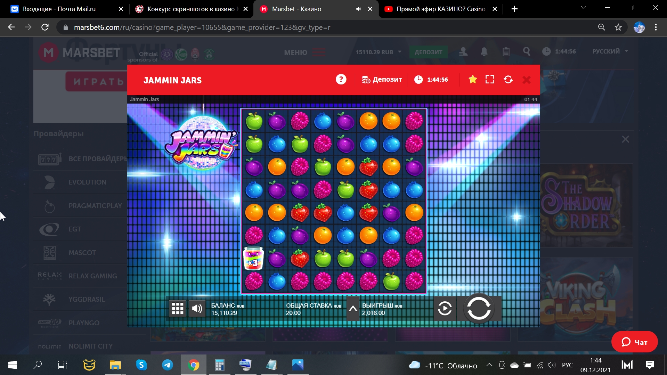Viewport: 667px width, 375px height.
Task: Open the Chrome three-dot menu
Action: pos(656,27)
